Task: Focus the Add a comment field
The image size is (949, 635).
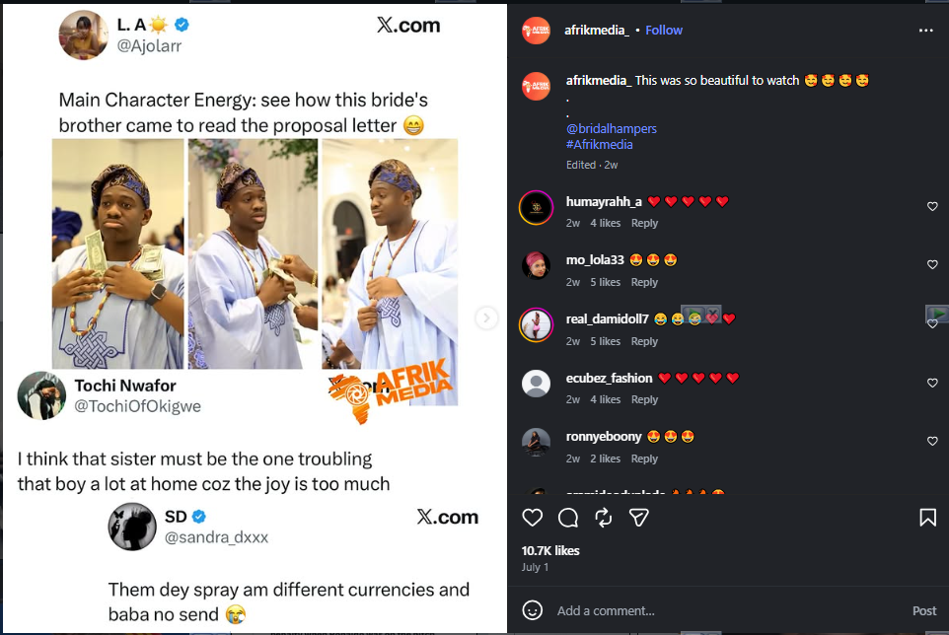Action: [726, 610]
